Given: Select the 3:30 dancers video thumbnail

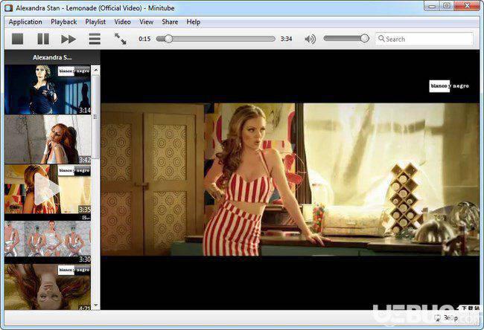Looking at the screenshot, I should [x=48, y=239].
